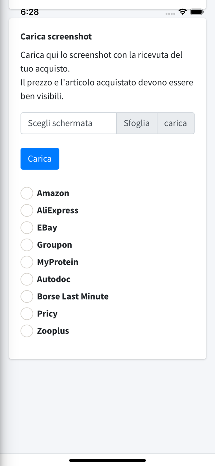Viewport: 215px width, 466px height.
Task: Tap the 6:28 clock in status bar
Action: point(29,12)
